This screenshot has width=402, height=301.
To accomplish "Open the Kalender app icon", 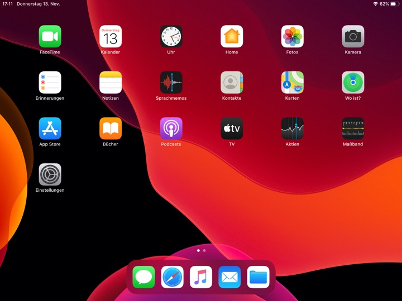I will (111, 36).
